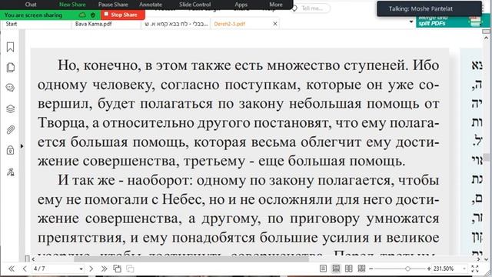Viewport: 492px width, 277px height.
Task: Toggle full screen mode icon
Action: (x=475, y=269)
